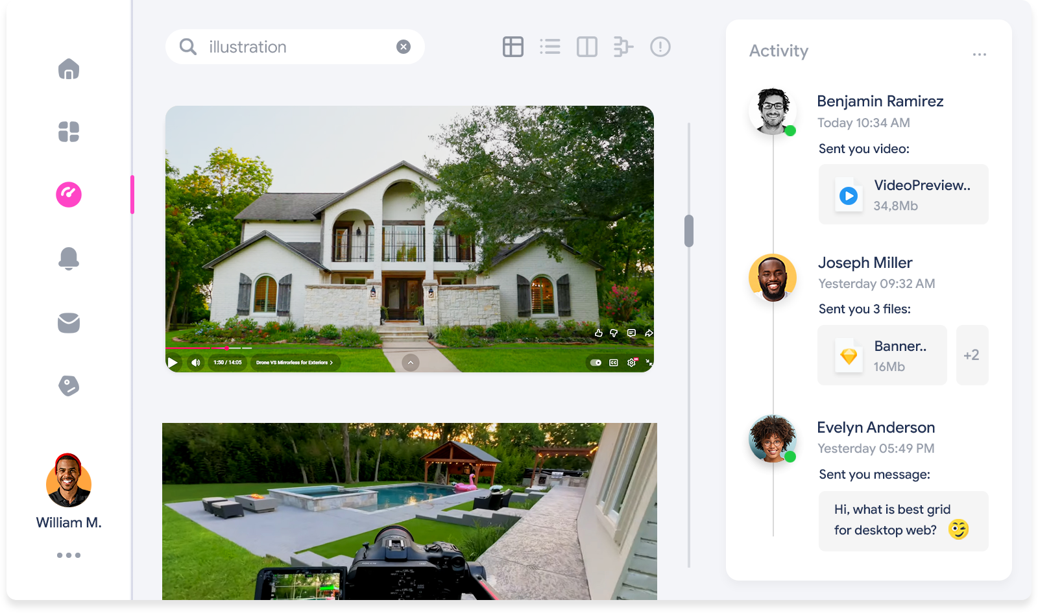
Task: Open the four-square apps grid sidebar item
Action: (69, 132)
